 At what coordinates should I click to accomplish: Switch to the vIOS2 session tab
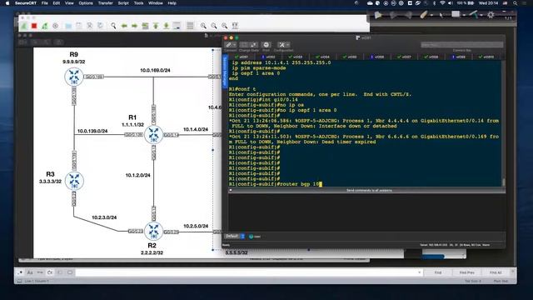tap(268, 57)
